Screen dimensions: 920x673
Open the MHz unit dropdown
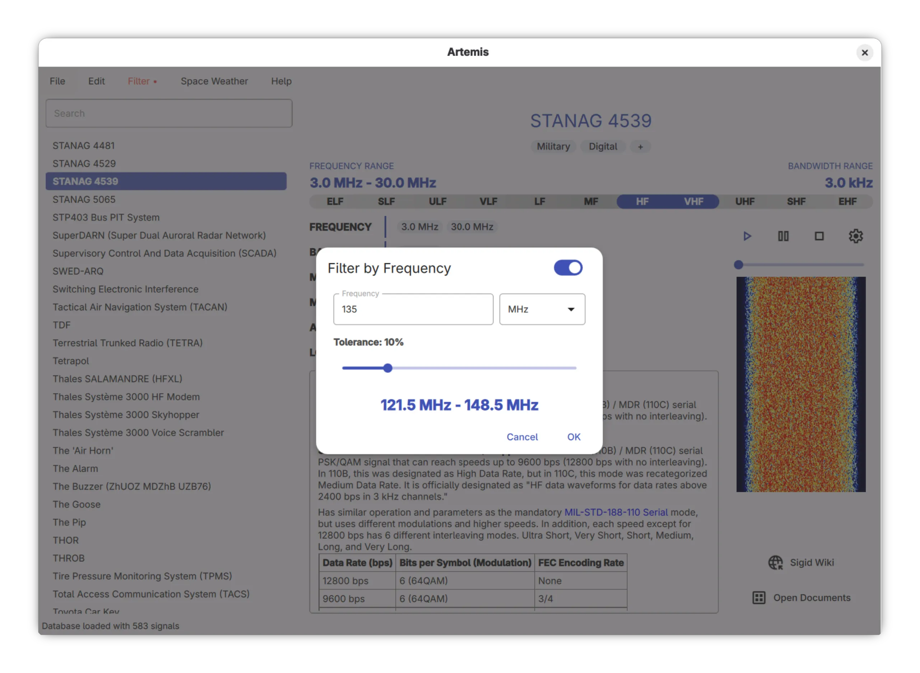point(542,309)
